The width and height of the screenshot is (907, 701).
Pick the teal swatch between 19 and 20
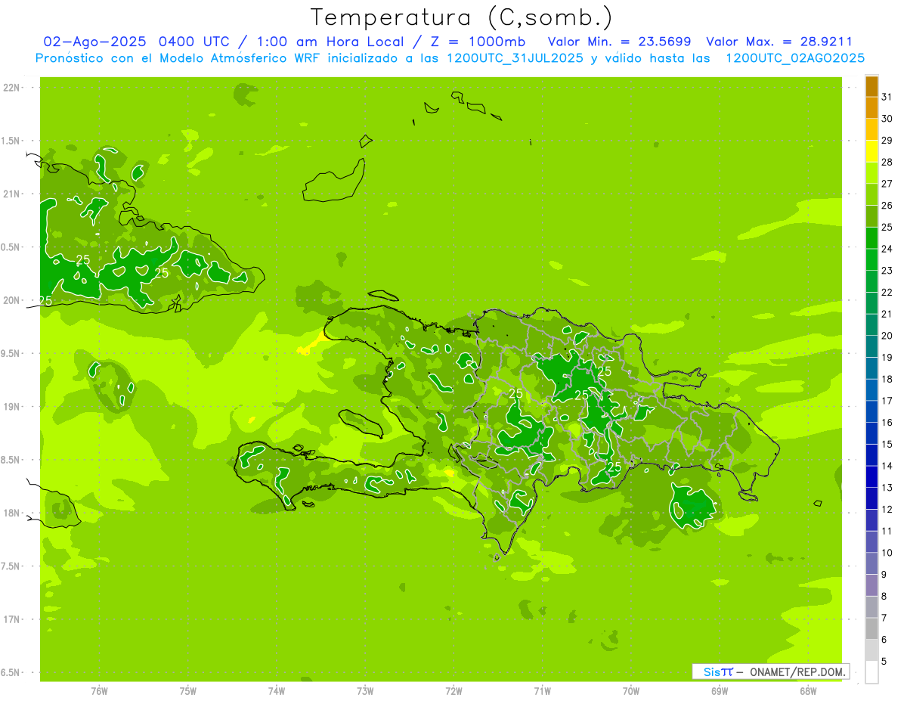(x=871, y=346)
